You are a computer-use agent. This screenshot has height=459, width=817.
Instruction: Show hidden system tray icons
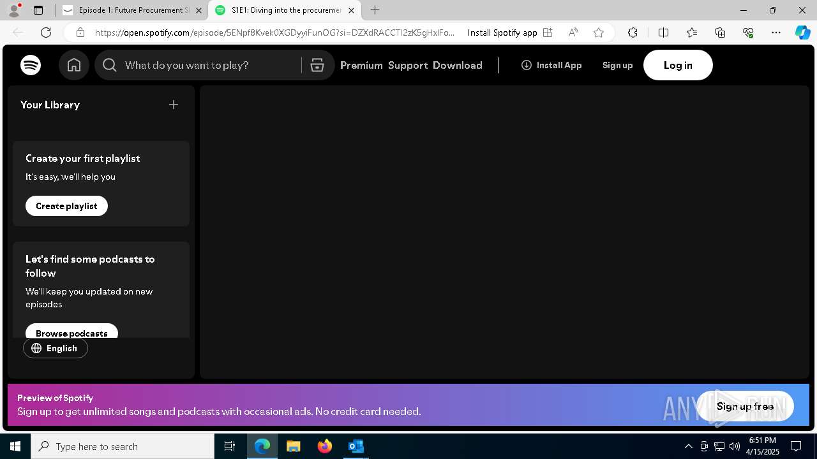coord(688,446)
